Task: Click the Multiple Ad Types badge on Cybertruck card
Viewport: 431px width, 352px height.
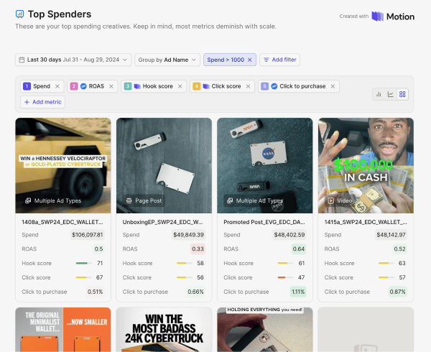Action: (x=53, y=200)
